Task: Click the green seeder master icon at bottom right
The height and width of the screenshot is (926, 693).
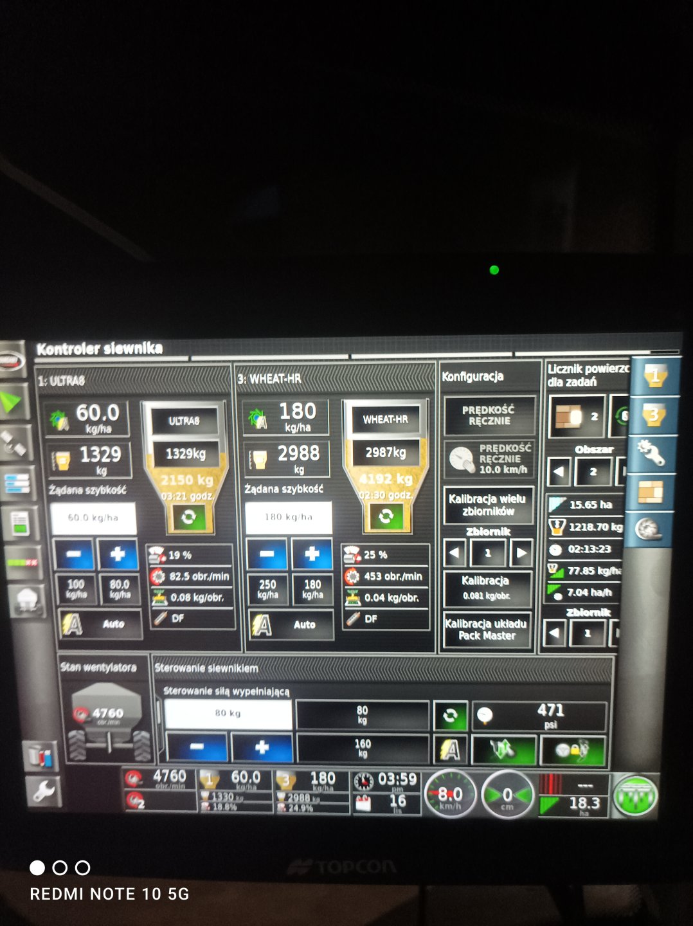Action: pos(635,795)
